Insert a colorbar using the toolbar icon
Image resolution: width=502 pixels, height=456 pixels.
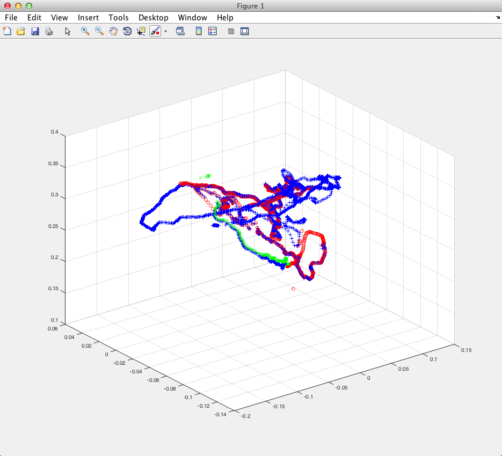click(199, 31)
